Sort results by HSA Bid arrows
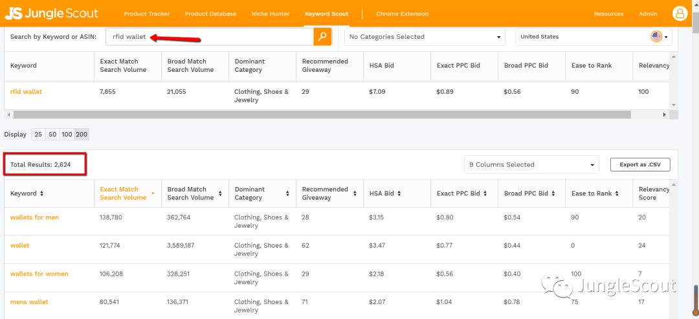 tap(401, 193)
